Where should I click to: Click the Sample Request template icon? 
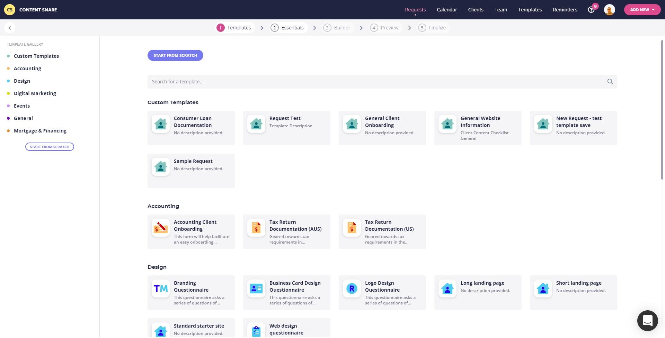[x=161, y=167]
